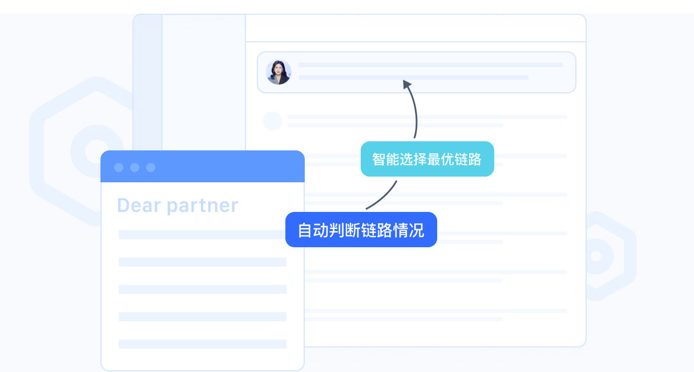Click the arrowhead pointing at highlighted message

point(407,84)
